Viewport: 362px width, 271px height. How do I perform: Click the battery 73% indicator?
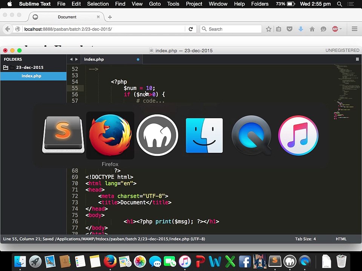tap(285, 4)
